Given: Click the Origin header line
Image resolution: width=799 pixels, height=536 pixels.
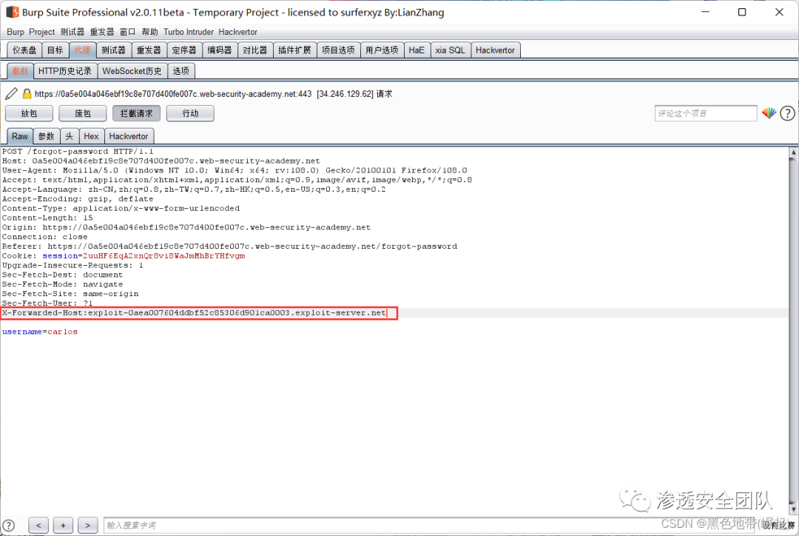Looking at the screenshot, I should tap(186, 227).
